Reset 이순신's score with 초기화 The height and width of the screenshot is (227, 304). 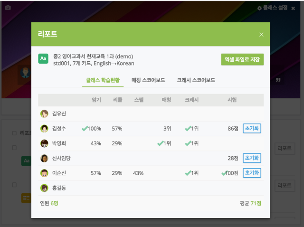252,173
